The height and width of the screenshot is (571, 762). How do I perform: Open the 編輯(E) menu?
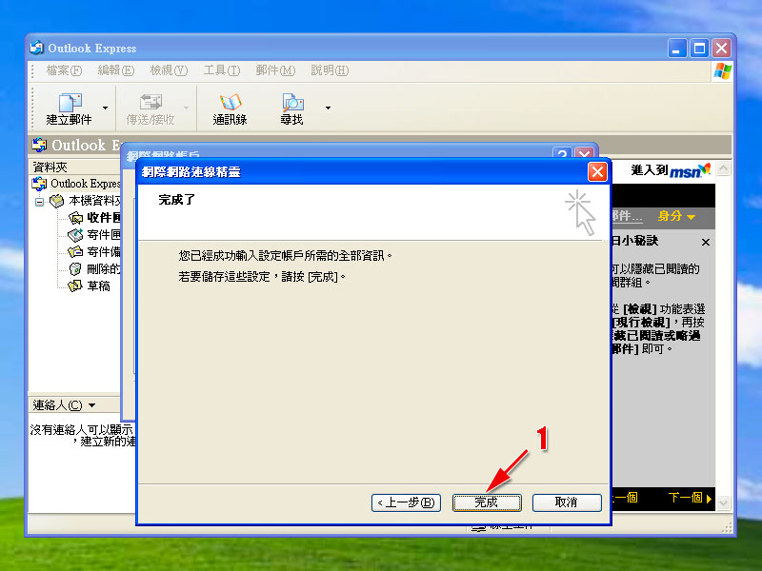point(115,70)
